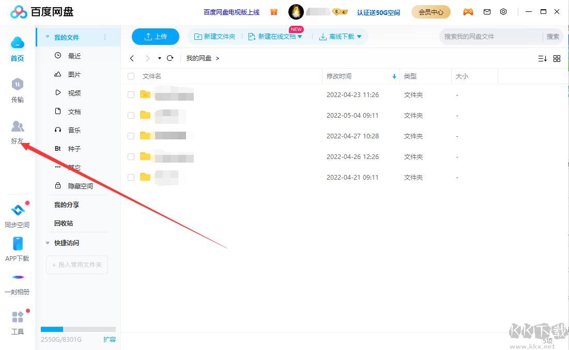
Task: Click the 一刻相册 album icon
Action: tap(18, 277)
